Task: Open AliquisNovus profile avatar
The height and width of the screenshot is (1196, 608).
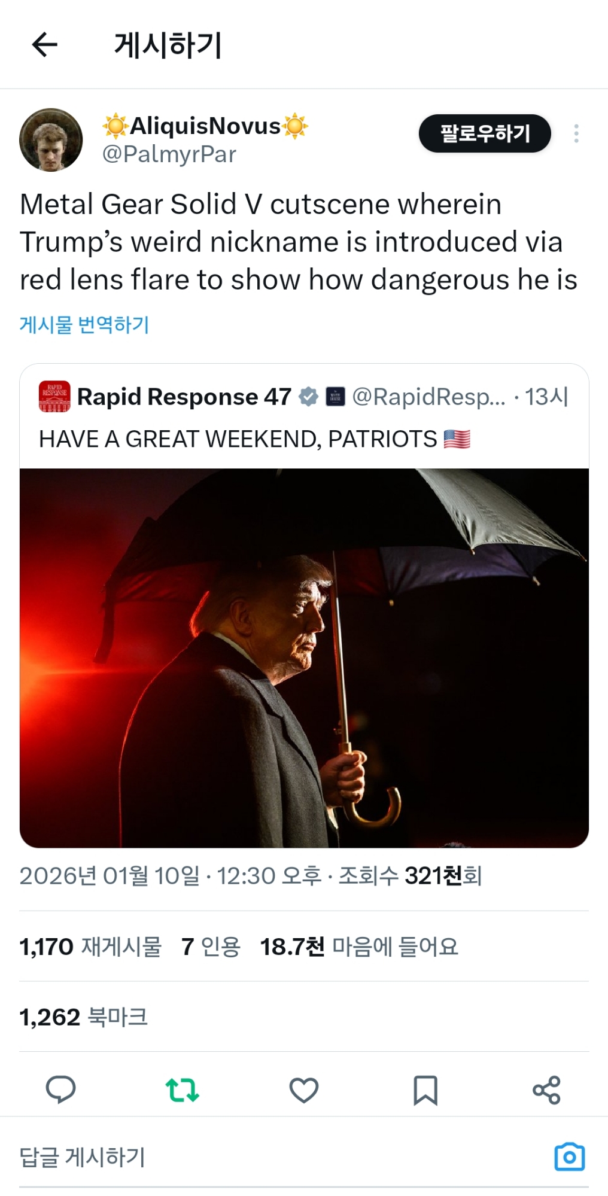Action: tap(51, 139)
